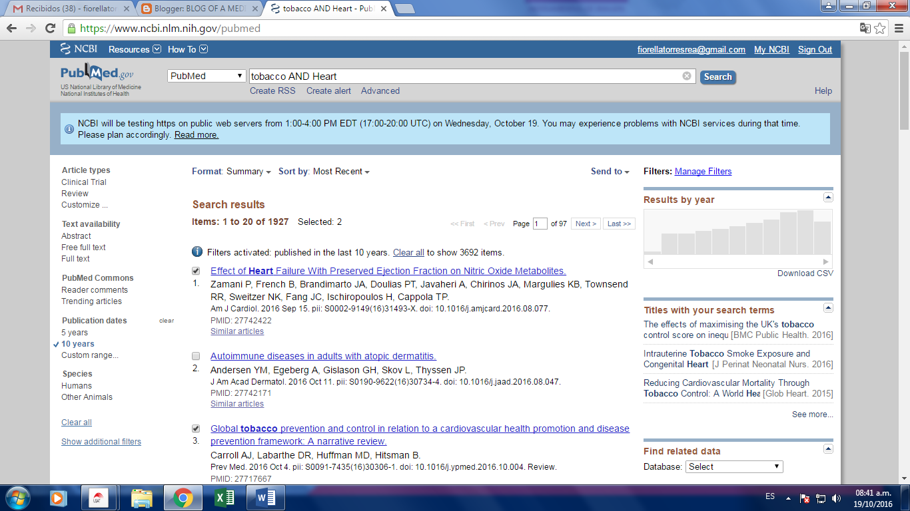This screenshot has height=511, width=910.
Task: Switch to the Blogger tab
Action: pos(199,9)
